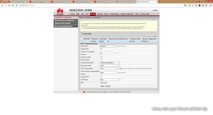Select the WLAN tab
213x115 pixels.
(93, 14)
